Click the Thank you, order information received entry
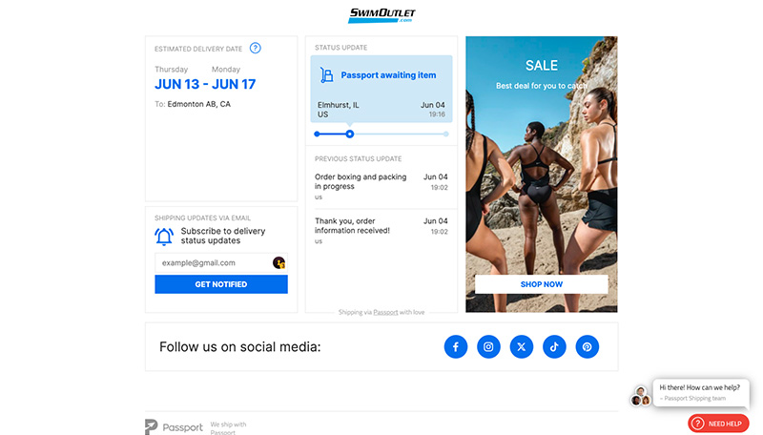 (381, 230)
